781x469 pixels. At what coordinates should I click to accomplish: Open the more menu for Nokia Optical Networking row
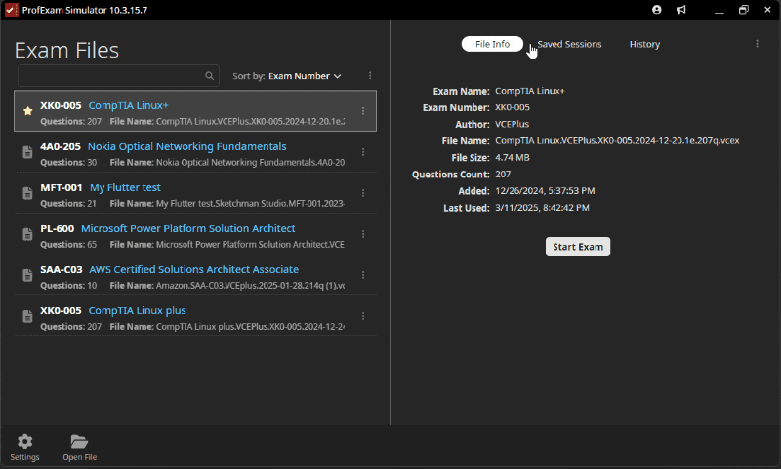coord(363,152)
